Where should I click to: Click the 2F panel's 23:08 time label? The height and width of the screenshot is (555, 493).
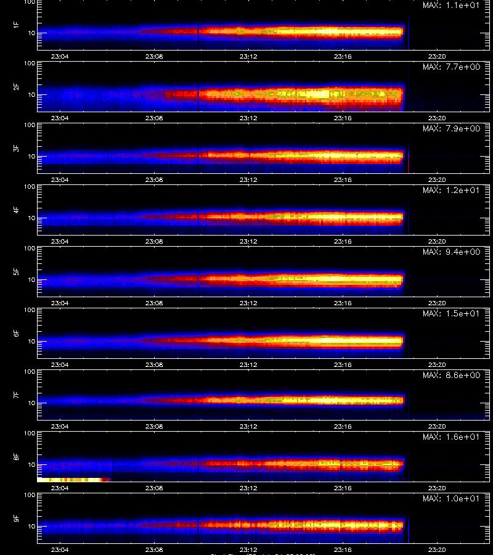[x=154, y=118]
